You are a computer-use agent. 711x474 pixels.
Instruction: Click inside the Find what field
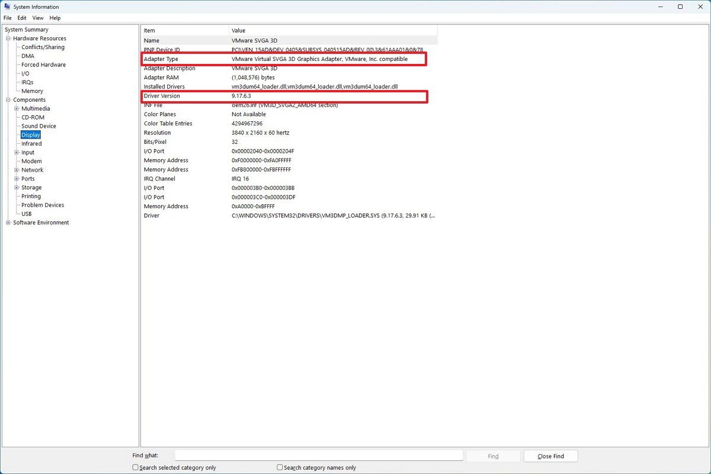[x=318, y=455]
